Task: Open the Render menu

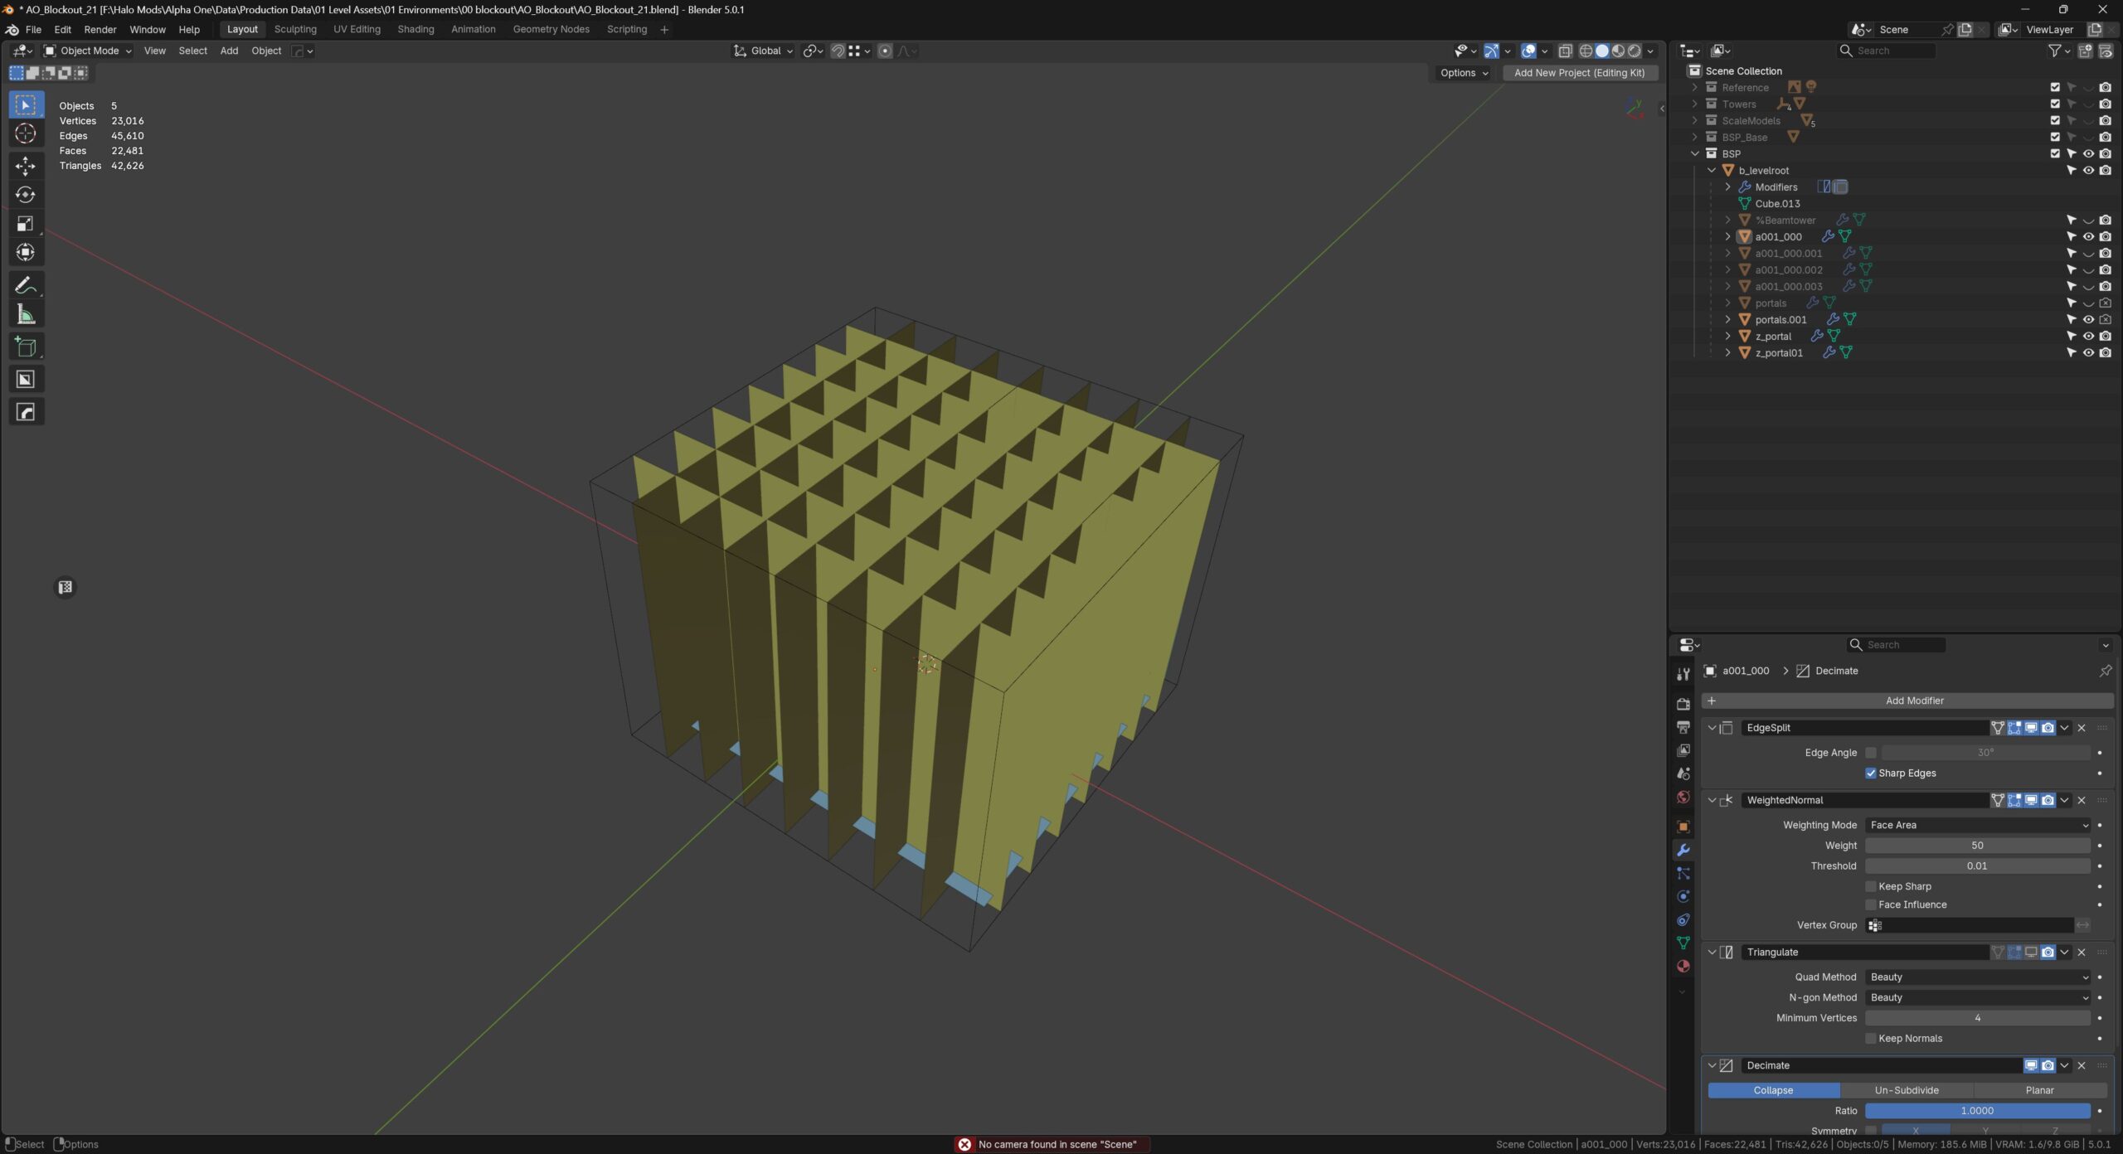Action: click(x=100, y=29)
